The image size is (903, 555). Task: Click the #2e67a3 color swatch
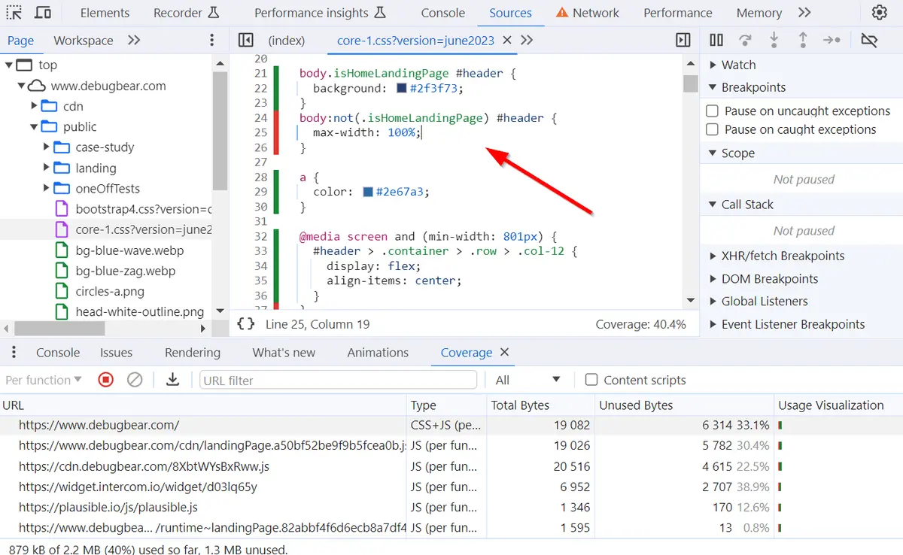(x=368, y=192)
